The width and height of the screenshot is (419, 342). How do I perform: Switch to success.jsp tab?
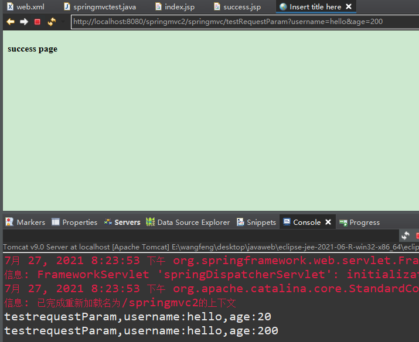(x=237, y=6)
